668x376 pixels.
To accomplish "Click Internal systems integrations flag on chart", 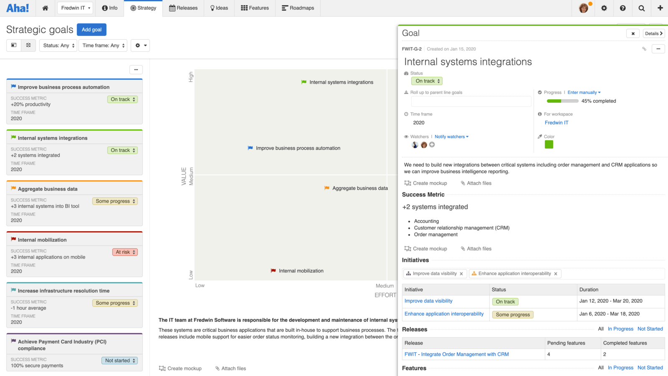I will [304, 82].
